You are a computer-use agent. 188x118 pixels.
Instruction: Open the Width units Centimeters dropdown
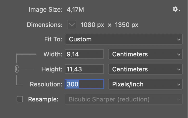point(145,54)
